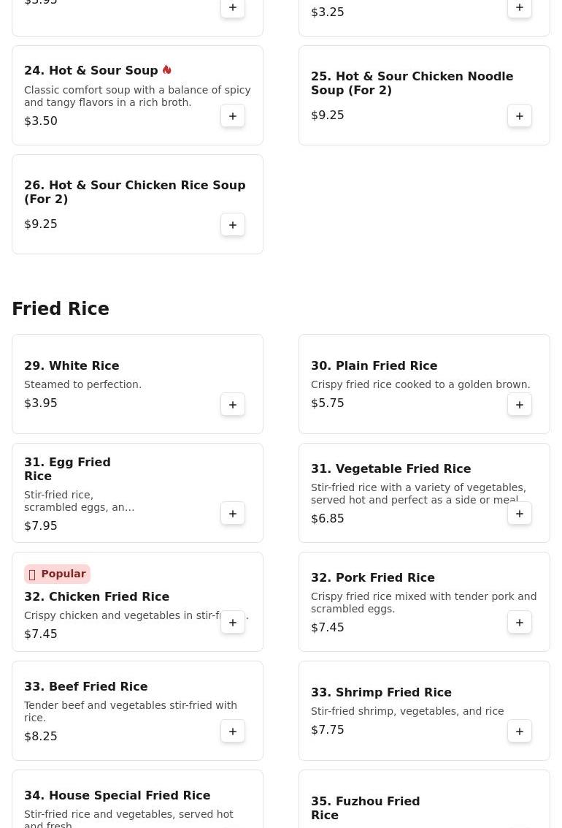This screenshot has height=828, width=562.
Task: Click the spicy flame icon on Hot & Sour Soup
Action: pos(167,69)
